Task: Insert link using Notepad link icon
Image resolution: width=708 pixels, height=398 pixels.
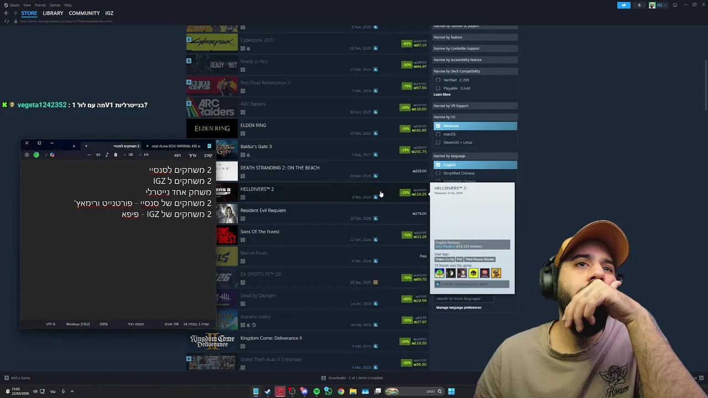Action: pyautogui.click(x=98, y=155)
